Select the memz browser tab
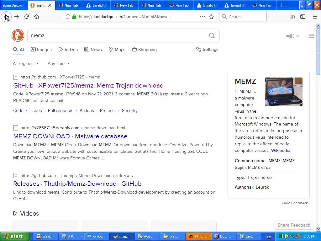321x241 pixels. click(x=41, y=5)
